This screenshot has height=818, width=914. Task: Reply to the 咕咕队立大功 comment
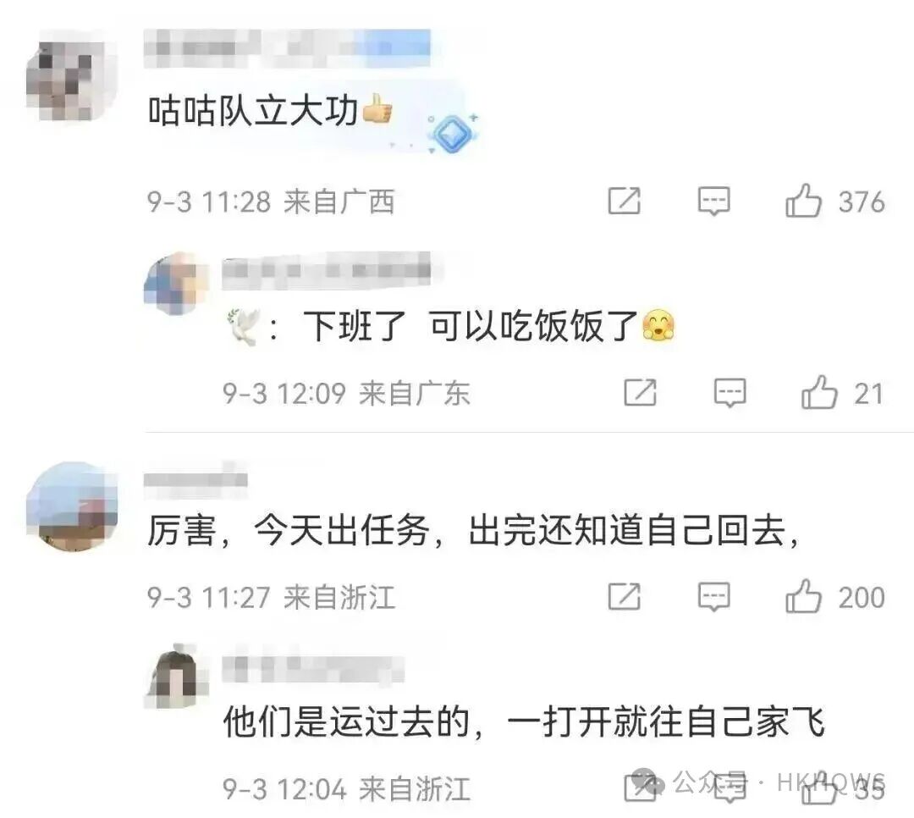point(714,202)
